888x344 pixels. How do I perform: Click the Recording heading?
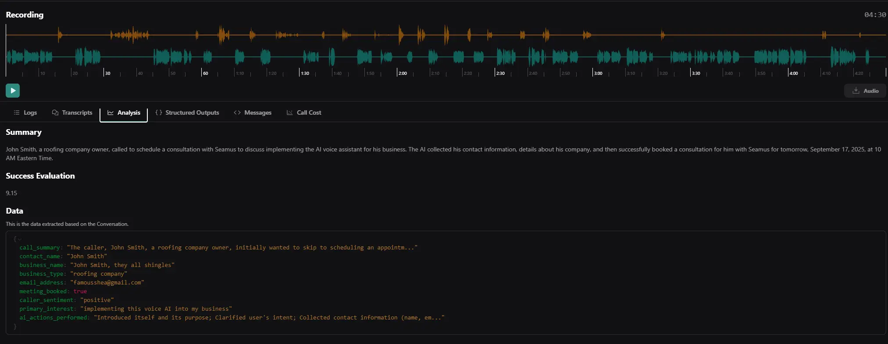(25, 14)
